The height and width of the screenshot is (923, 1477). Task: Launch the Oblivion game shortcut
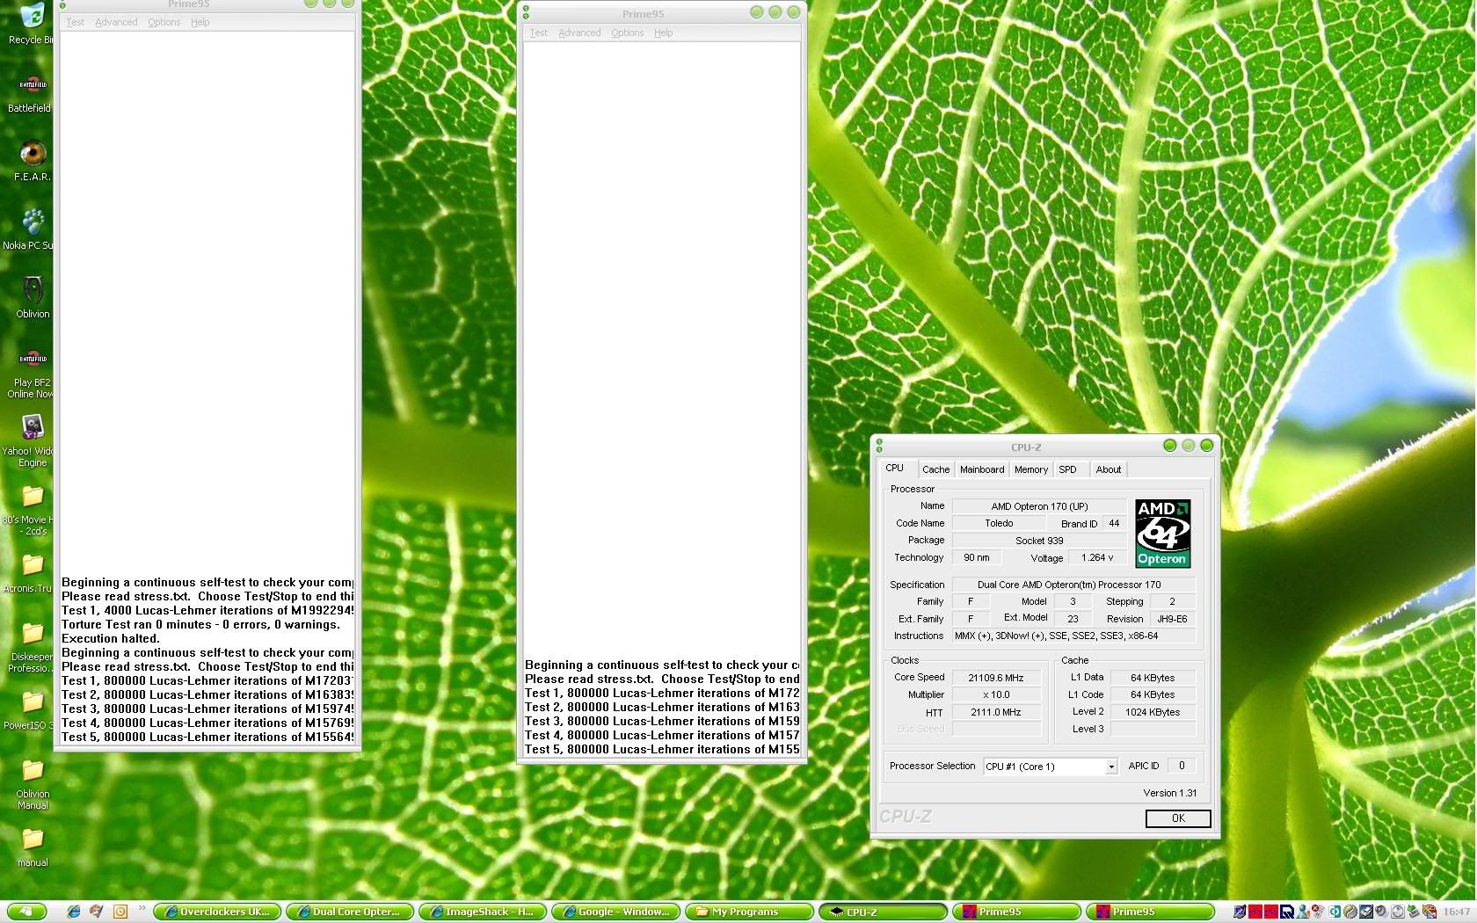tap(33, 291)
